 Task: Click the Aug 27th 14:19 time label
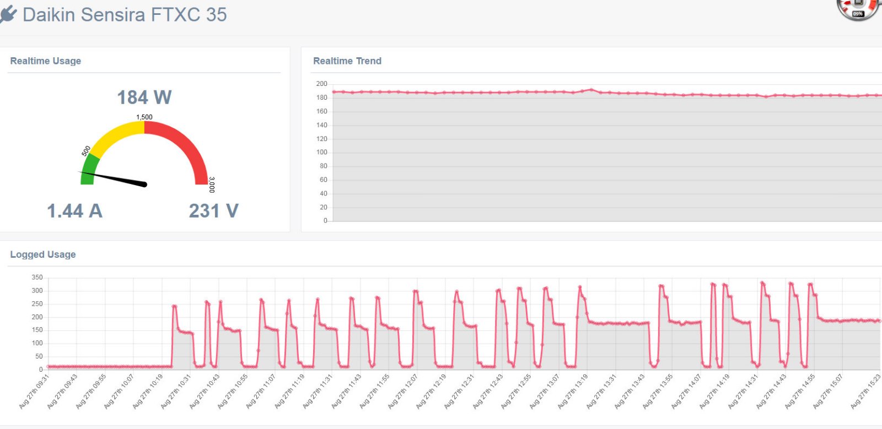click(715, 392)
